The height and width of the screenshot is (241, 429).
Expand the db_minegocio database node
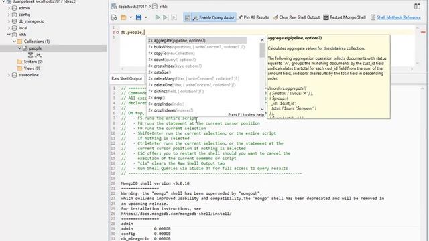[9, 21]
